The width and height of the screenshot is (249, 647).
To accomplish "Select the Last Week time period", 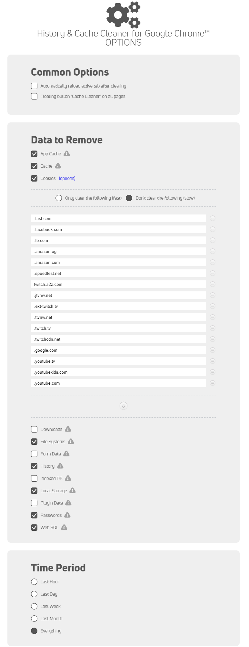I will click(x=34, y=606).
